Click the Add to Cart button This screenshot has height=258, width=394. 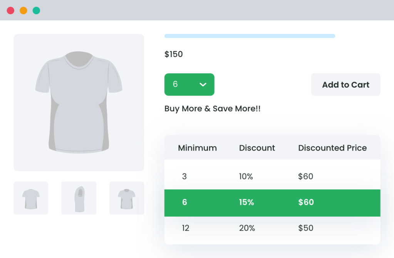[x=345, y=85]
